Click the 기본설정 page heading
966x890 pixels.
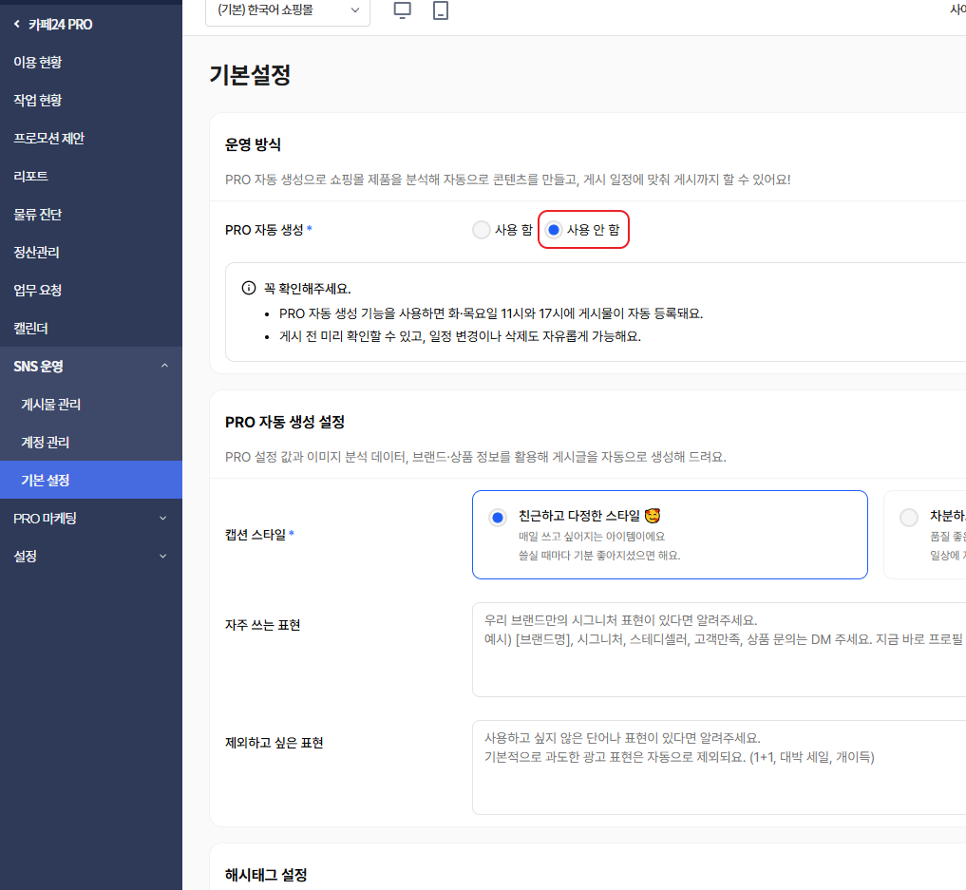click(x=250, y=74)
